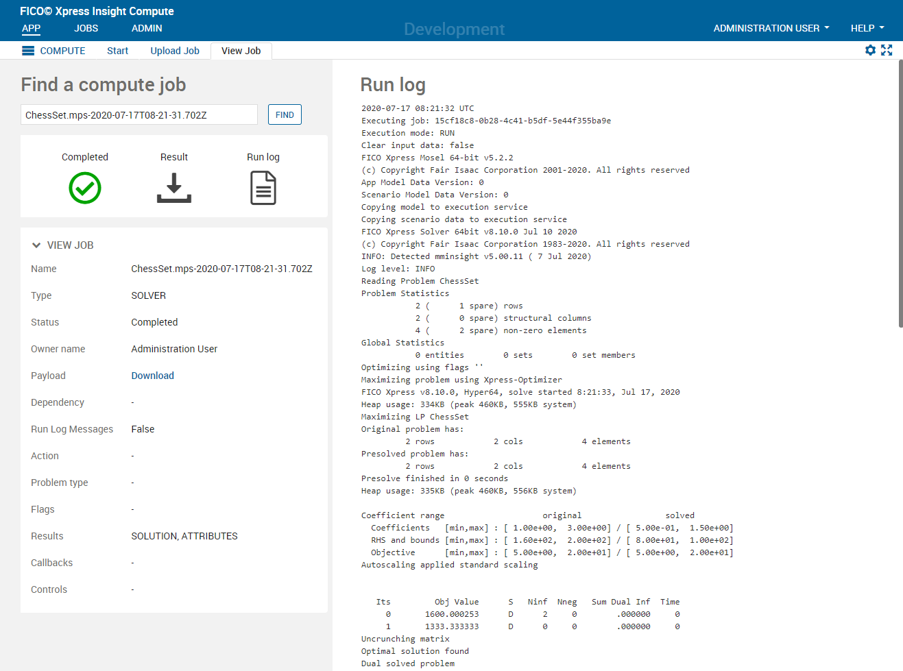Open the settings gear icon
Viewport: 903px width, 671px height.
(870, 50)
